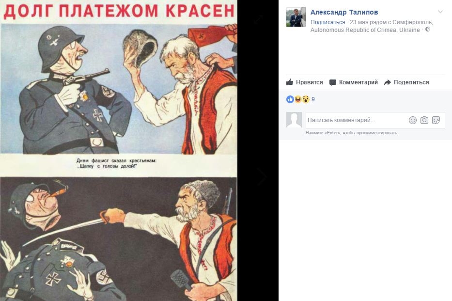The image size is (452, 301).
Task: Open emoji picker in comment box
Action: (x=413, y=120)
